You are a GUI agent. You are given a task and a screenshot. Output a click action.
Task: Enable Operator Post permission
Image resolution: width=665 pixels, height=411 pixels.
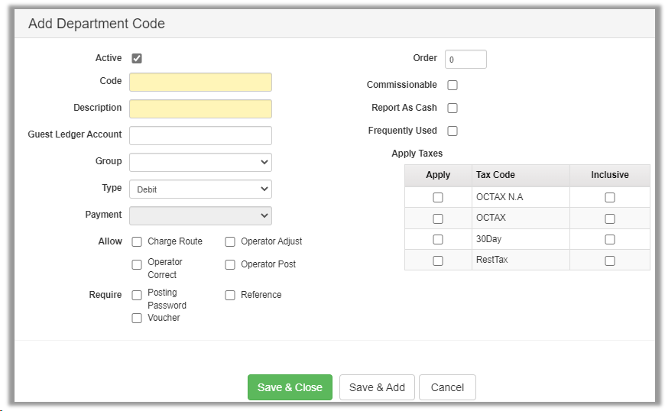point(230,265)
